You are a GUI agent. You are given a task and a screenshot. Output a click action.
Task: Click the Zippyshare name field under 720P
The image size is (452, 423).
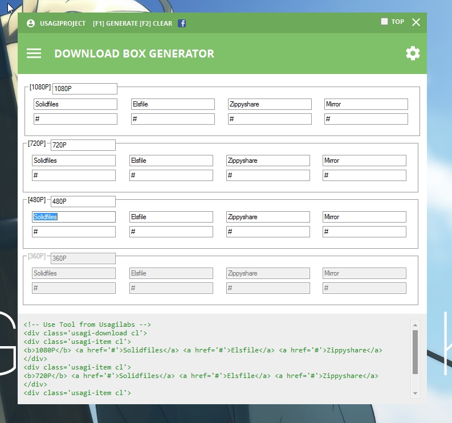click(x=268, y=161)
